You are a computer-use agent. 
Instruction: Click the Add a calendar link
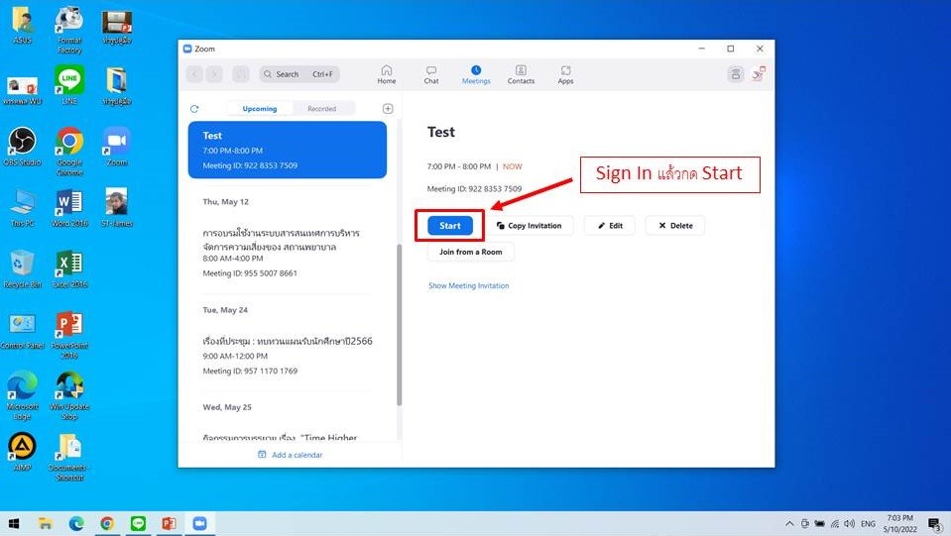291,455
